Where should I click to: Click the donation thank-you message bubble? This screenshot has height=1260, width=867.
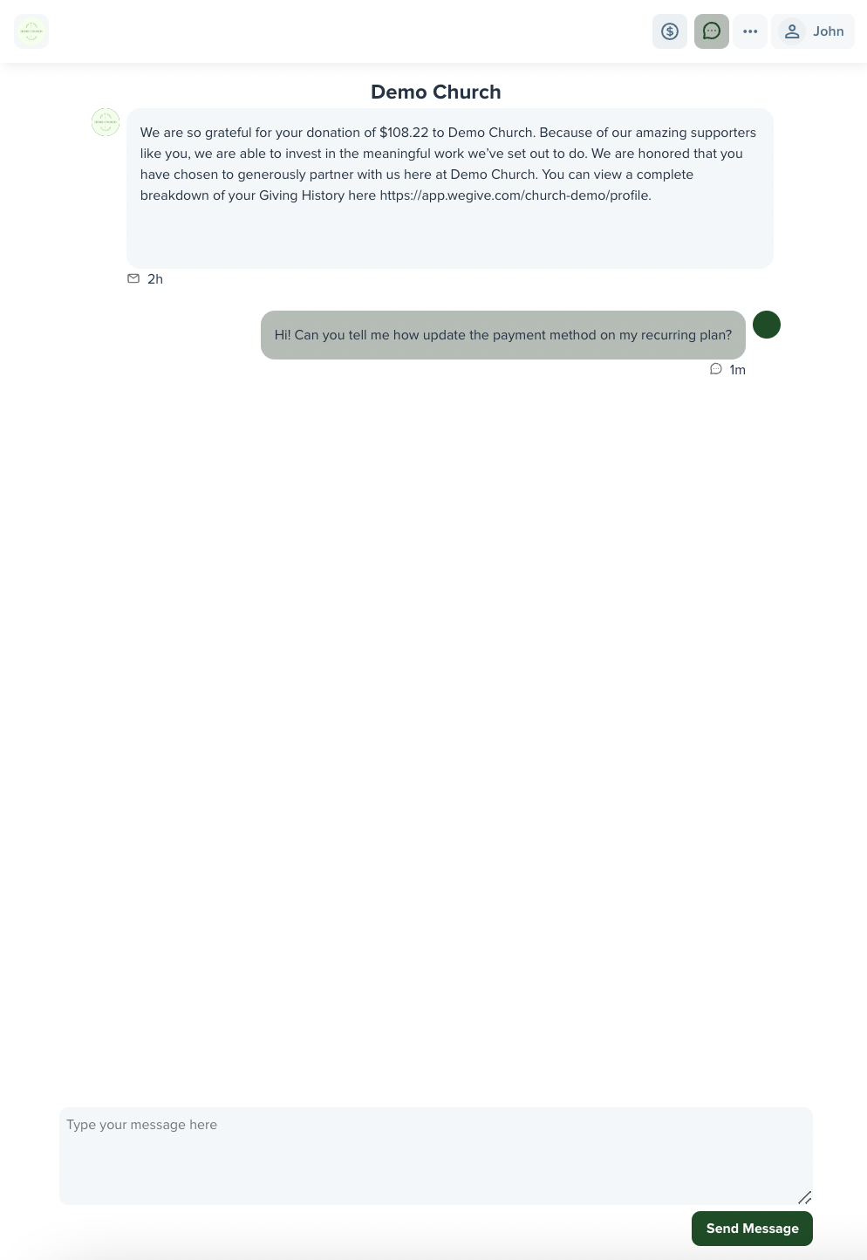click(450, 188)
